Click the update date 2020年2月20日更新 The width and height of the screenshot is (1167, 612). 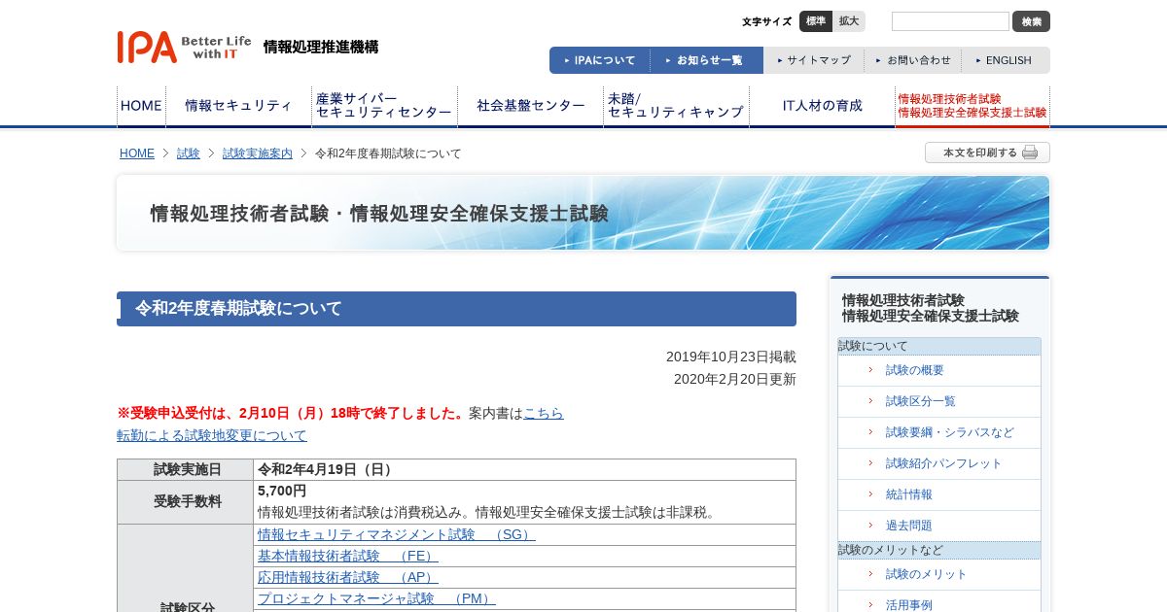[735, 379]
